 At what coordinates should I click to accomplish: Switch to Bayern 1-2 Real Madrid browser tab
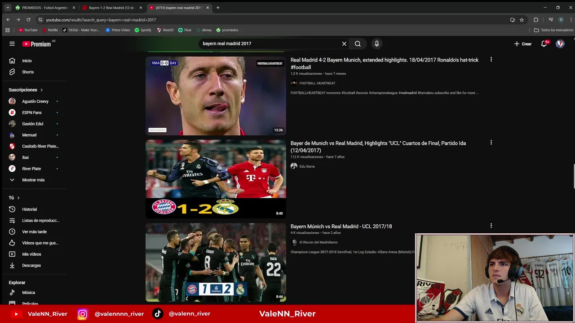point(111,8)
